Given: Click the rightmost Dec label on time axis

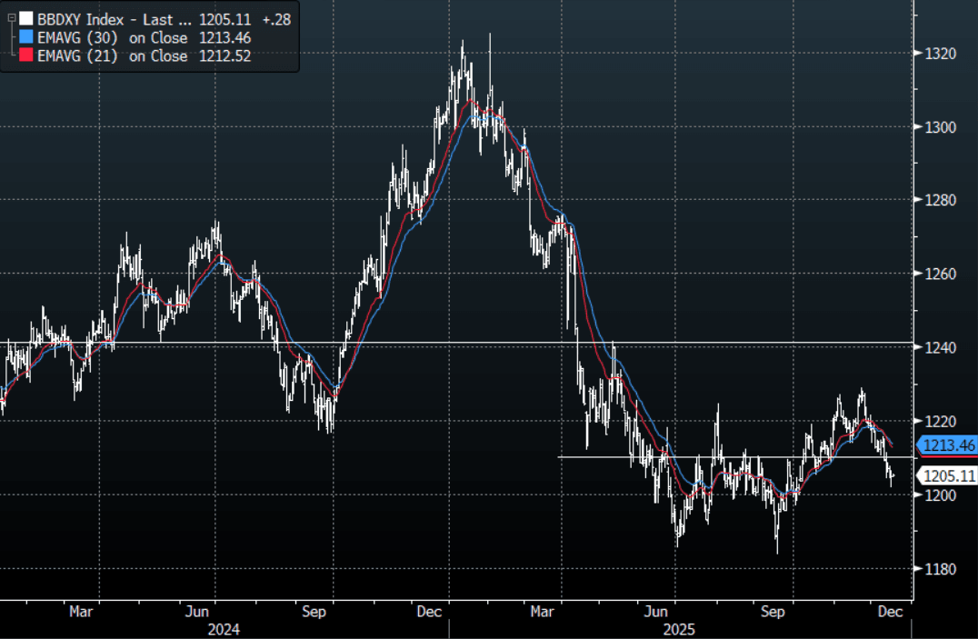Looking at the screenshot, I should 890,612.
